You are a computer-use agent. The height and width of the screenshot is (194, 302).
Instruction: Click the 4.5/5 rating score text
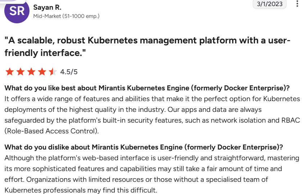pyautogui.click(x=69, y=72)
